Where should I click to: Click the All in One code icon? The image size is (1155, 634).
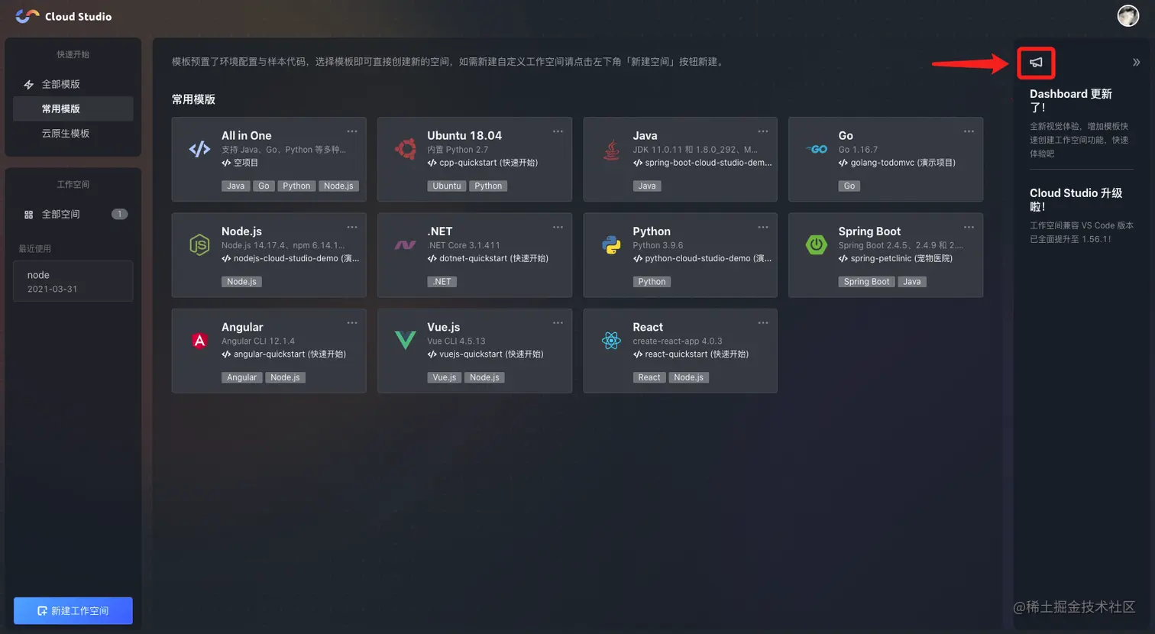coord(199,149)
